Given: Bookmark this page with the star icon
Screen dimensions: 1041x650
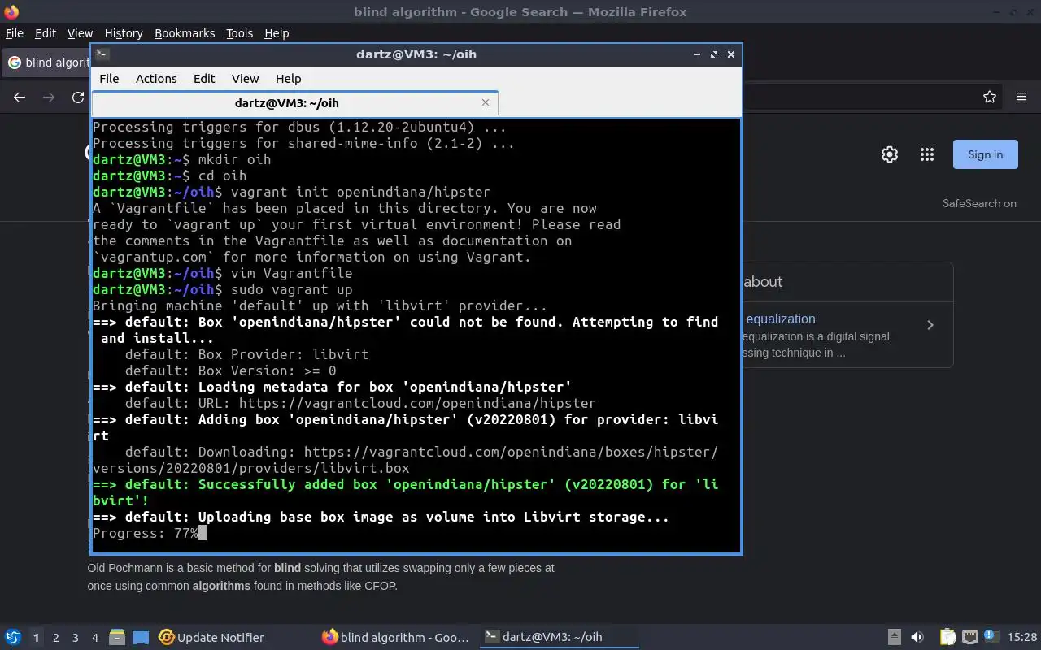Looking at the screenshot, I should click(990, 97).
